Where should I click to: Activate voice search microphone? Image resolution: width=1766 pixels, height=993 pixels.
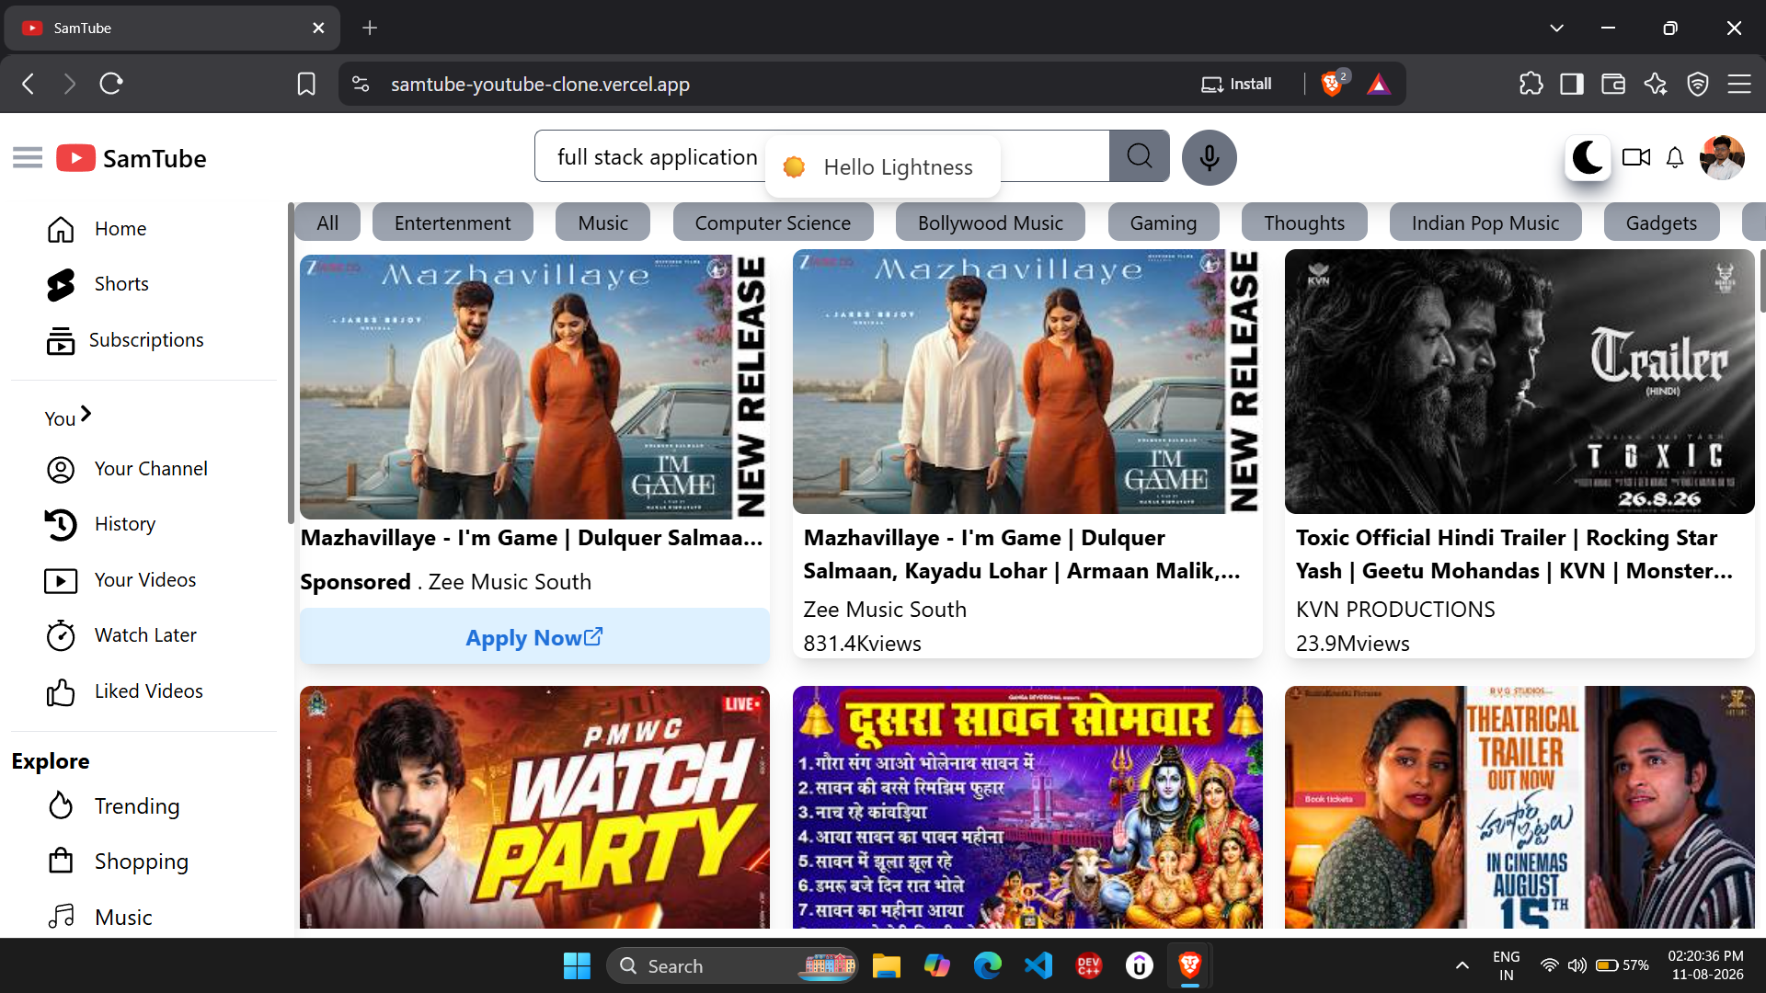[x=1209, y=157]
